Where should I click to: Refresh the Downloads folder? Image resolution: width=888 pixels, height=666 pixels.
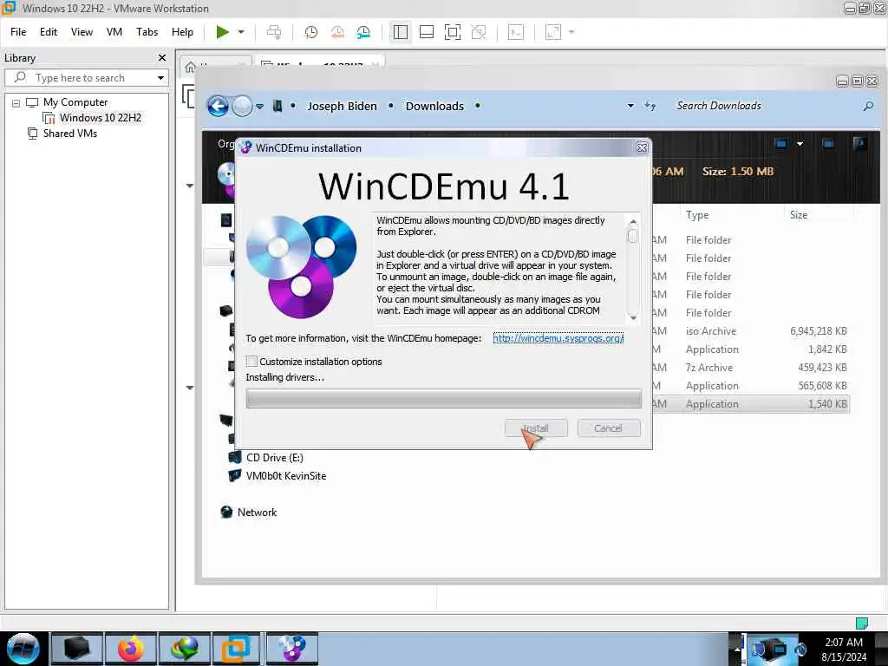click(650, 106)
